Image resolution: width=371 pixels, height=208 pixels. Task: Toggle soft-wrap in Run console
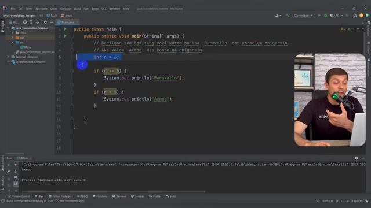16,177
